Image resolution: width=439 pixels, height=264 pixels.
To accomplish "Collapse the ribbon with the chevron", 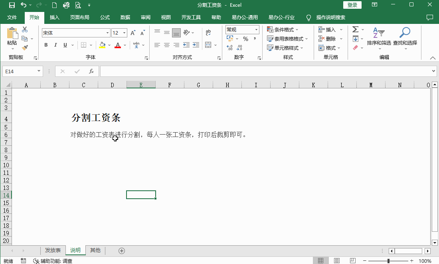I will coord(433,58).
